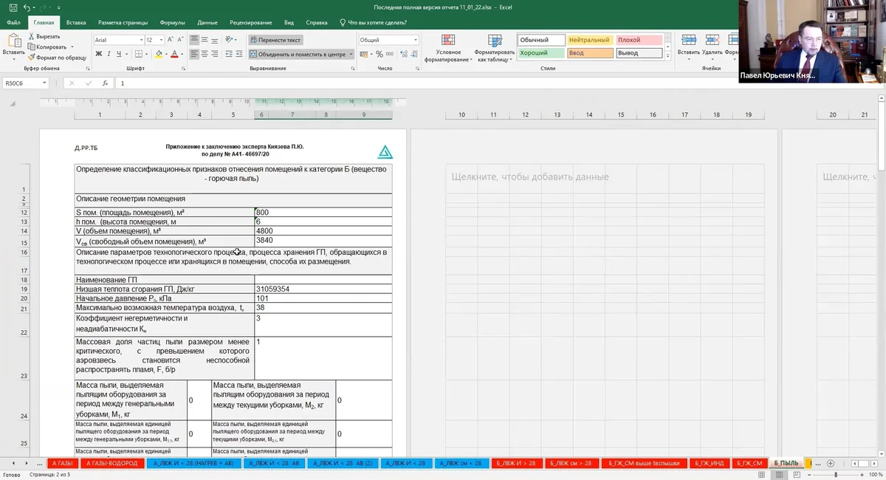This screenshot has width=886, height=480.
Task: Toggle Wrap Text (Перенести текст)
Action: [x=275, y=40]
